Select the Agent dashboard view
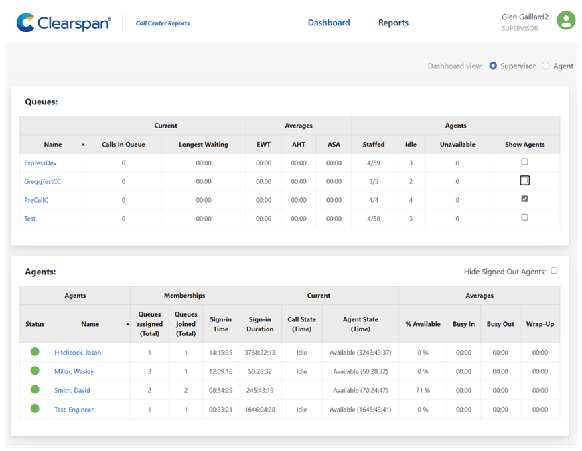Screen dimensions: 582x451 546,66
